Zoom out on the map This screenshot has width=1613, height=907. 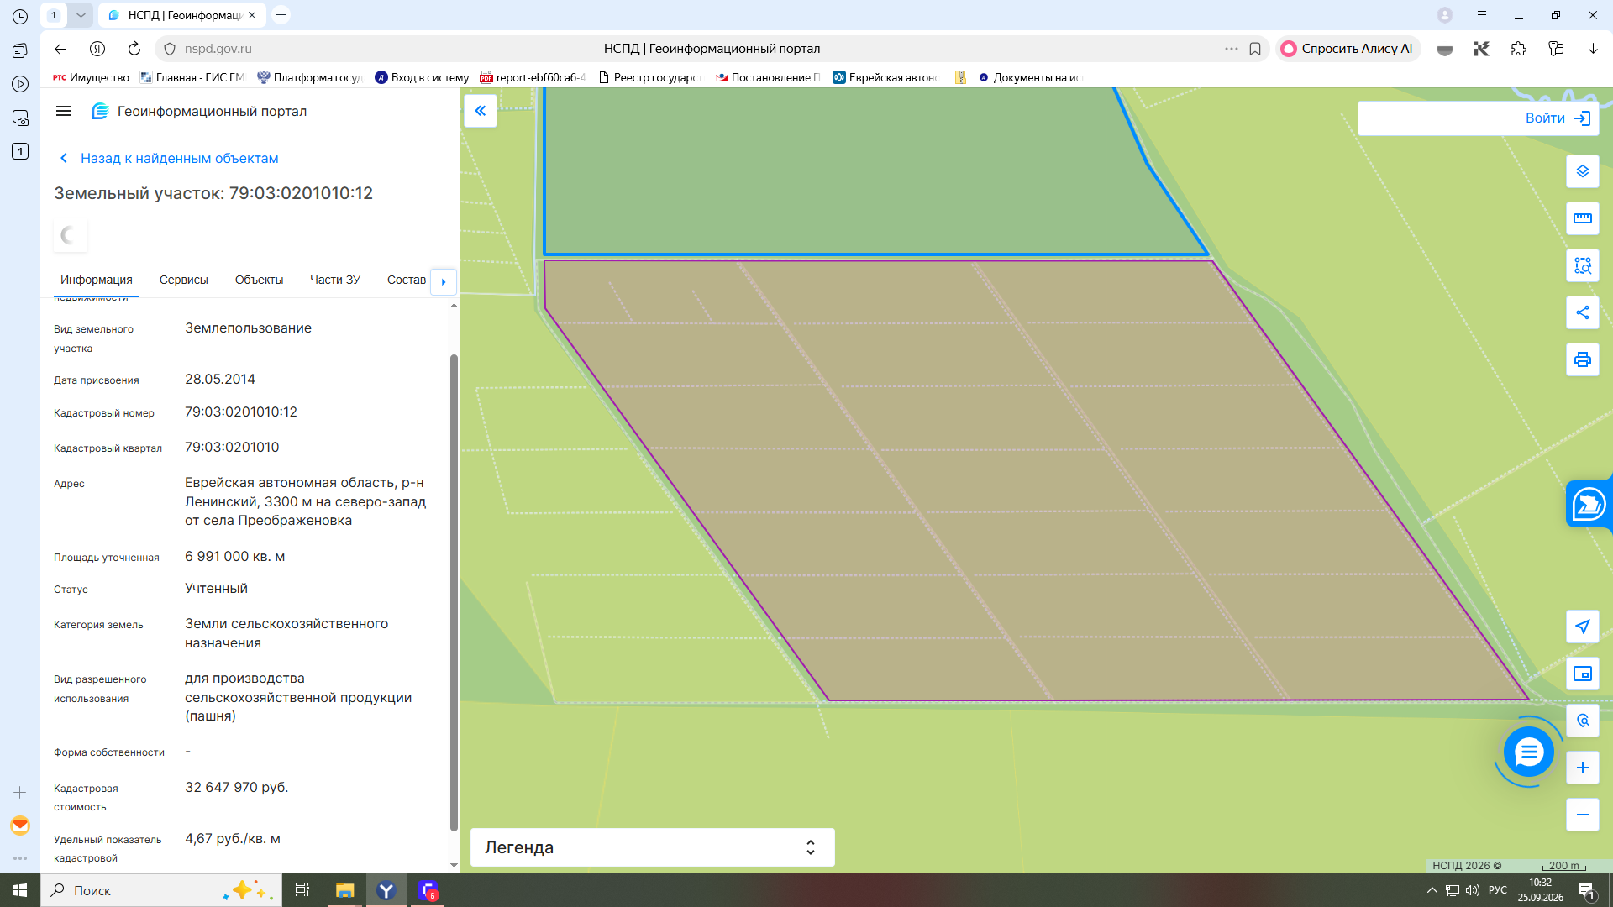1582,815
